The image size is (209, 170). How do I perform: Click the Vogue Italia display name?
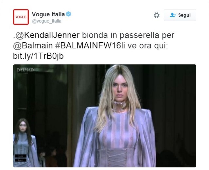[x=48, y=14]
